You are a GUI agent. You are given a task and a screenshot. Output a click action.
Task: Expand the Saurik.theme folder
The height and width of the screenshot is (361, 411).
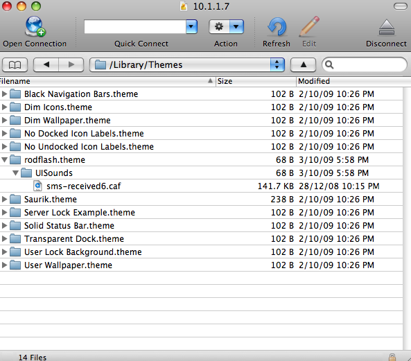coord(4,199)
